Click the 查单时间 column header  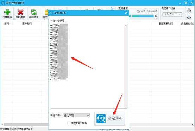[27, 24]
